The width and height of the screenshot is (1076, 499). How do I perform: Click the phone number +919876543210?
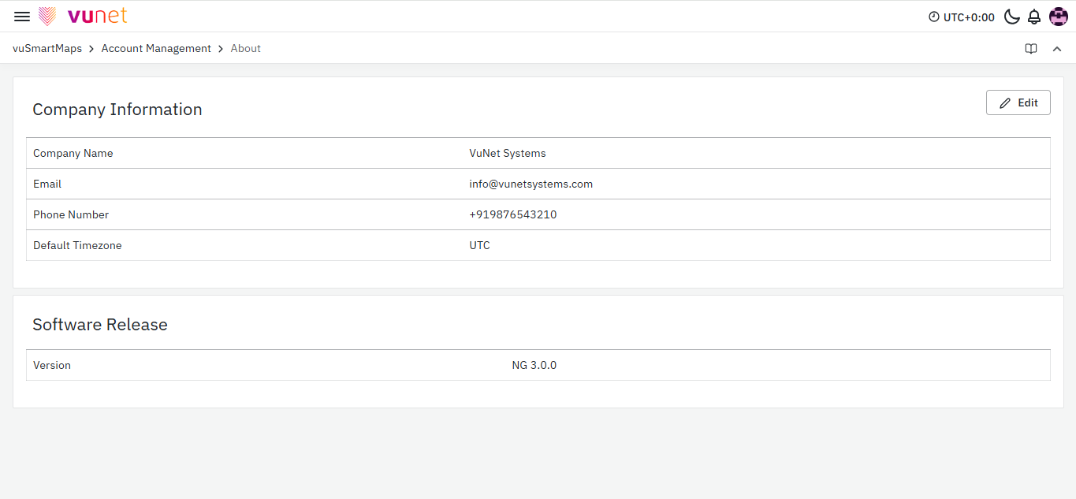coord(512,214)
